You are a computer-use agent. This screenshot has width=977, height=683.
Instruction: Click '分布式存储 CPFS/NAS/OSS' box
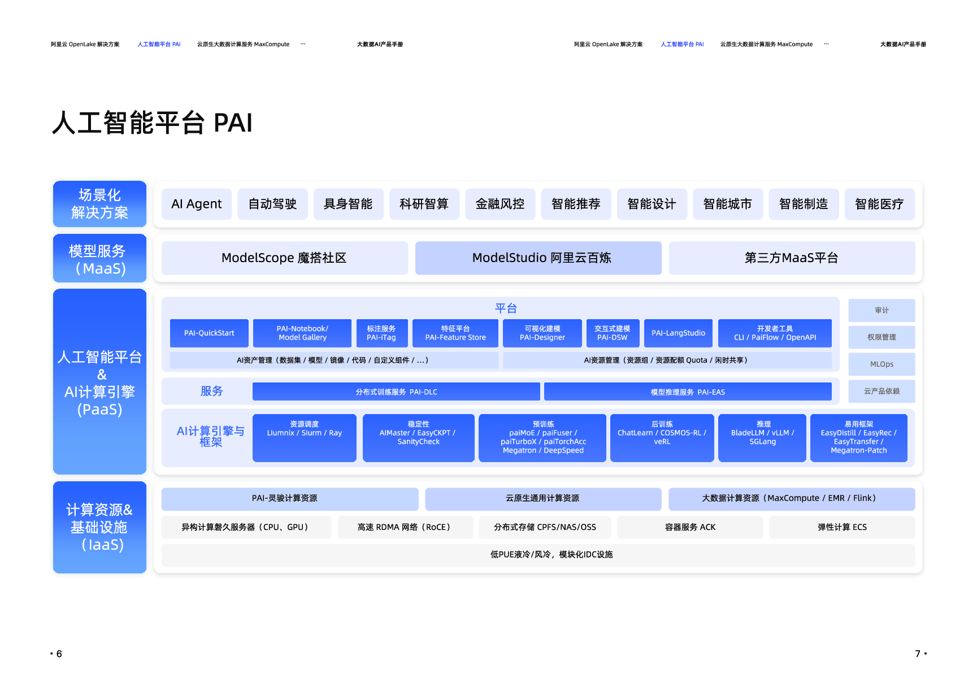545,527
